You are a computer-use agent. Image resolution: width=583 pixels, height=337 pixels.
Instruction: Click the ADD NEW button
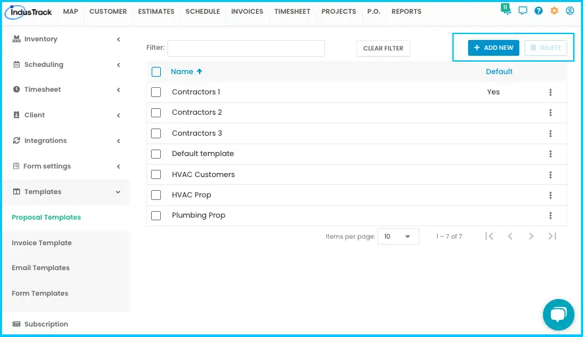pos(494,48)
